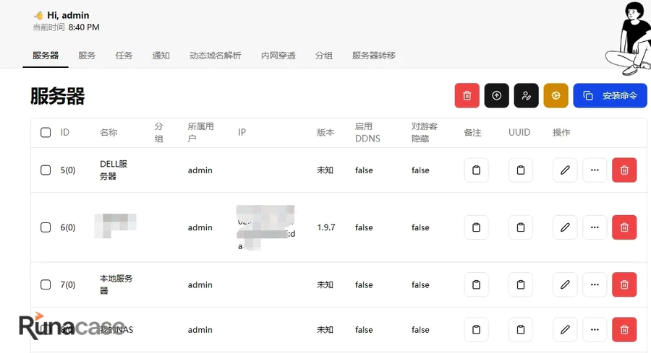Open more actions for the NAS row
Screen dimensions: 651x353
pos(595,329)
